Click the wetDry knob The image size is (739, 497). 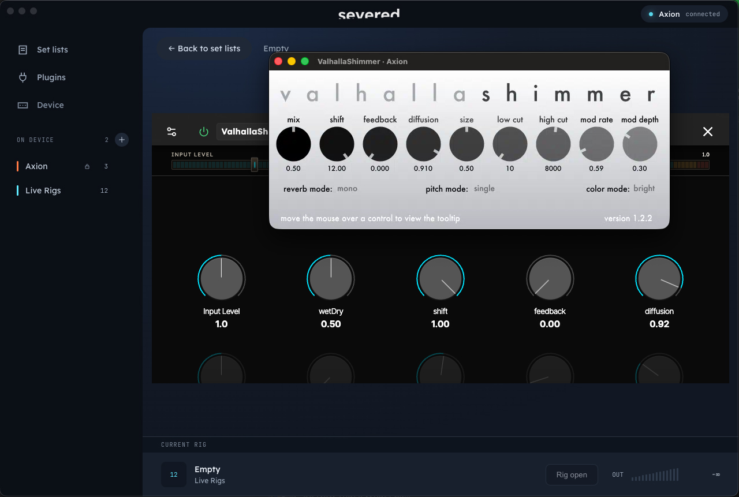[331, 279]
